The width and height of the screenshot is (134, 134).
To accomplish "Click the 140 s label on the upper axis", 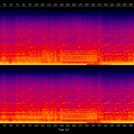I will pos(62,5).
